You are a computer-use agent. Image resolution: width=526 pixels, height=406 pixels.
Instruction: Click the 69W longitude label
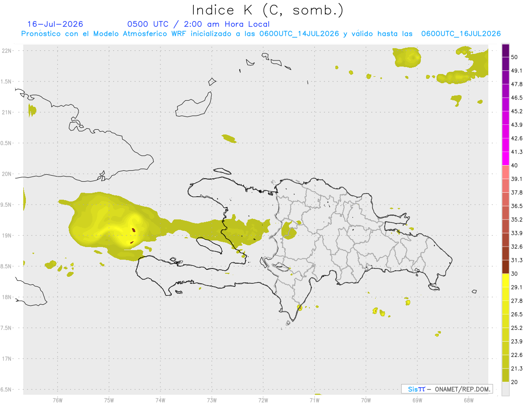pos(417,400)
